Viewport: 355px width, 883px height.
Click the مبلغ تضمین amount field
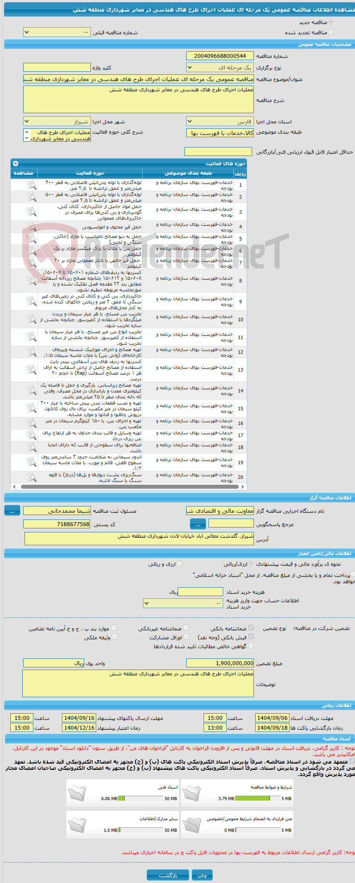tap(220, 663)
